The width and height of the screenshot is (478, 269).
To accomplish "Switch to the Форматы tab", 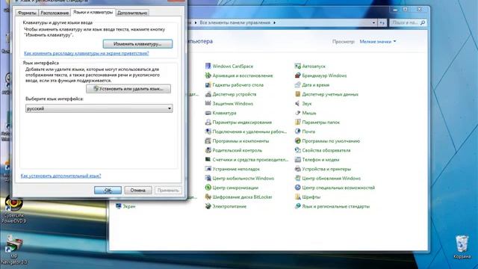I will tap(27, 13).
